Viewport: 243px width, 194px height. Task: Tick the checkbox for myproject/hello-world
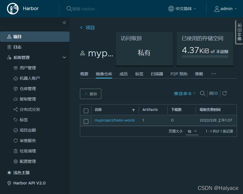[x=86, y=122]
